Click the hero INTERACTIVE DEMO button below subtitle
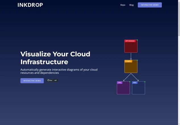Viewport: 180px width, 125px height. (32, 81)
